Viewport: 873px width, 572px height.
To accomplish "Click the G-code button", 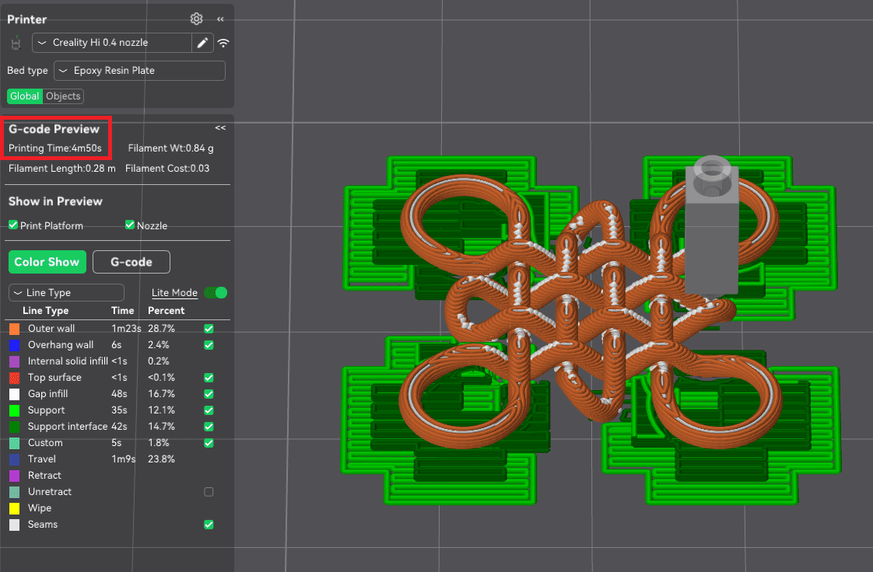I will (x=131, y=262).
